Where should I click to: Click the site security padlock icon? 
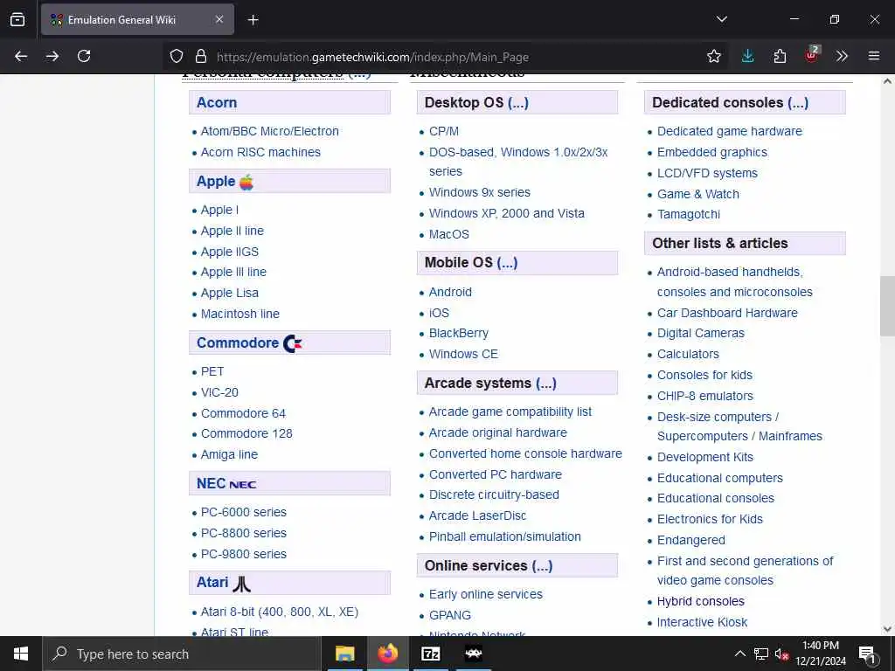click(200, 57)
